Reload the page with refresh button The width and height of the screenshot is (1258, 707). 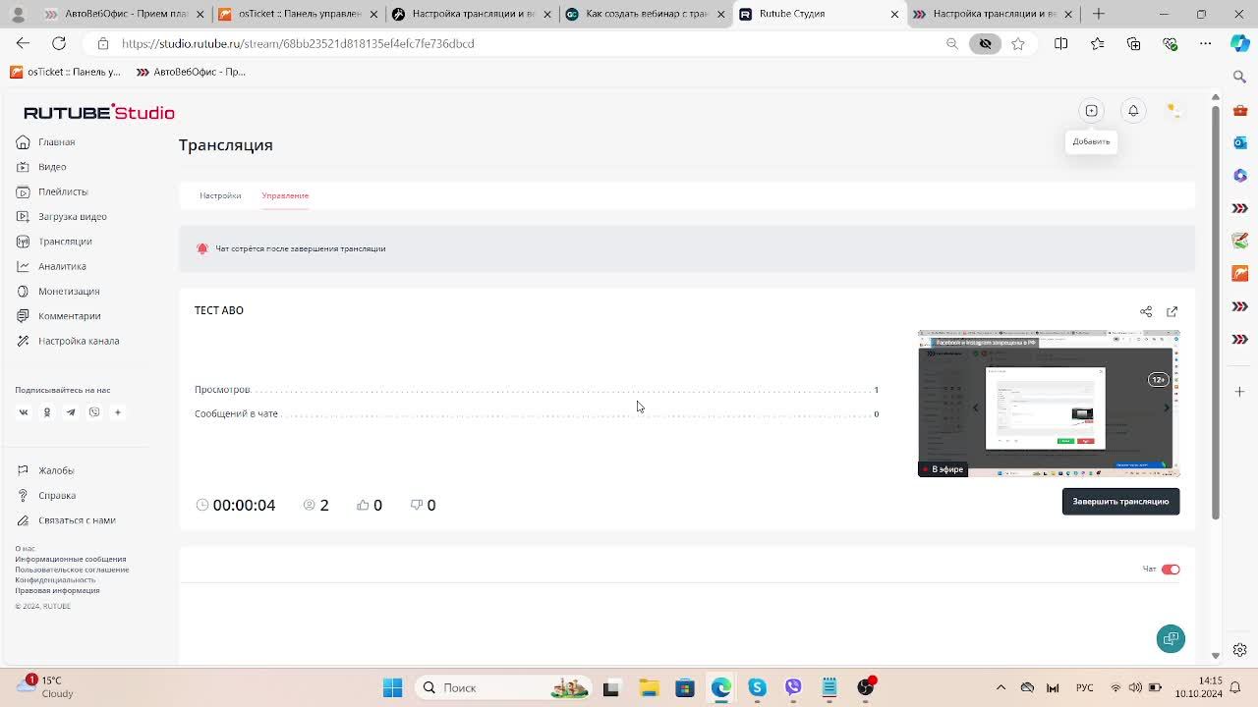click(x=59, y=43)
